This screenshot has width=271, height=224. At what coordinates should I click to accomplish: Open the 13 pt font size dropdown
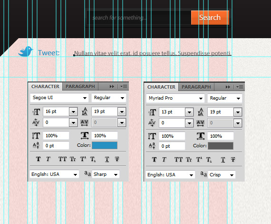coord(189,112)
